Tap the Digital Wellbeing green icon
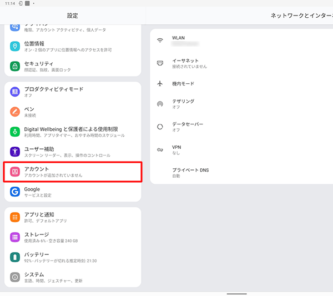 pos(15,132)
